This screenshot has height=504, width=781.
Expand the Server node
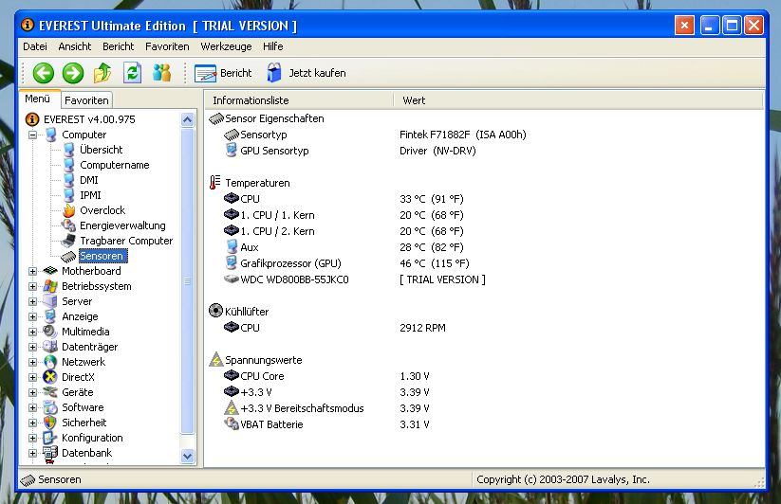click(33, 301)
